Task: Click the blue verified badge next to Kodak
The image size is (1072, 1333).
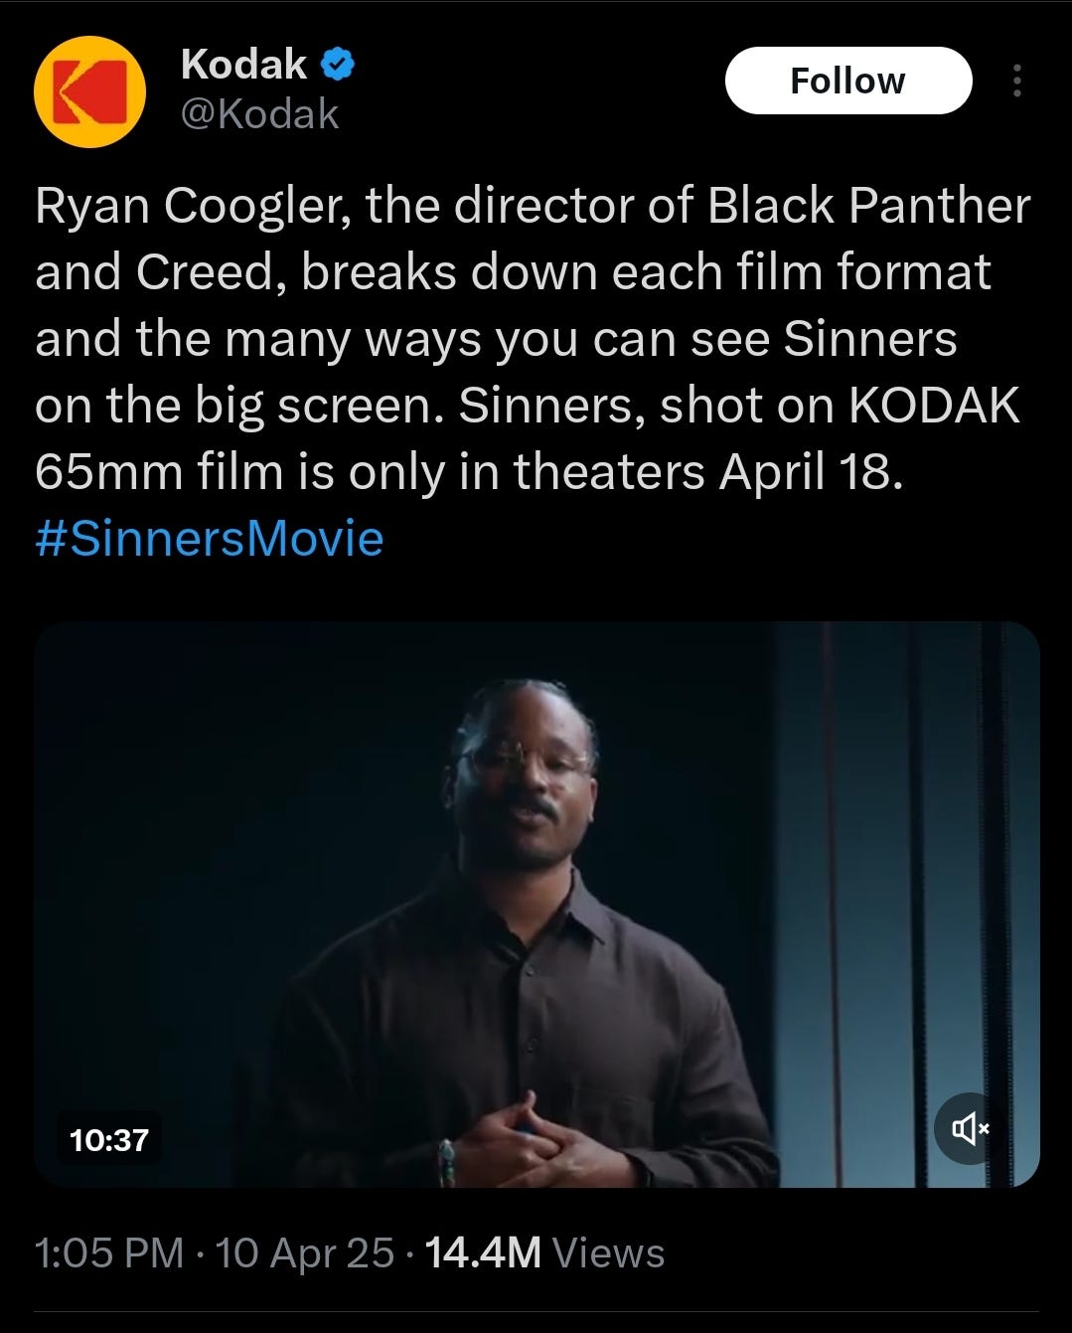Action: (339, 66)
